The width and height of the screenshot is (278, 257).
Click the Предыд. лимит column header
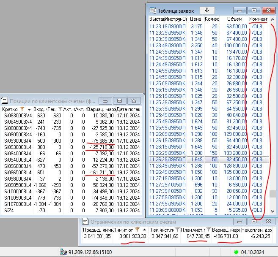pos(97,230)
